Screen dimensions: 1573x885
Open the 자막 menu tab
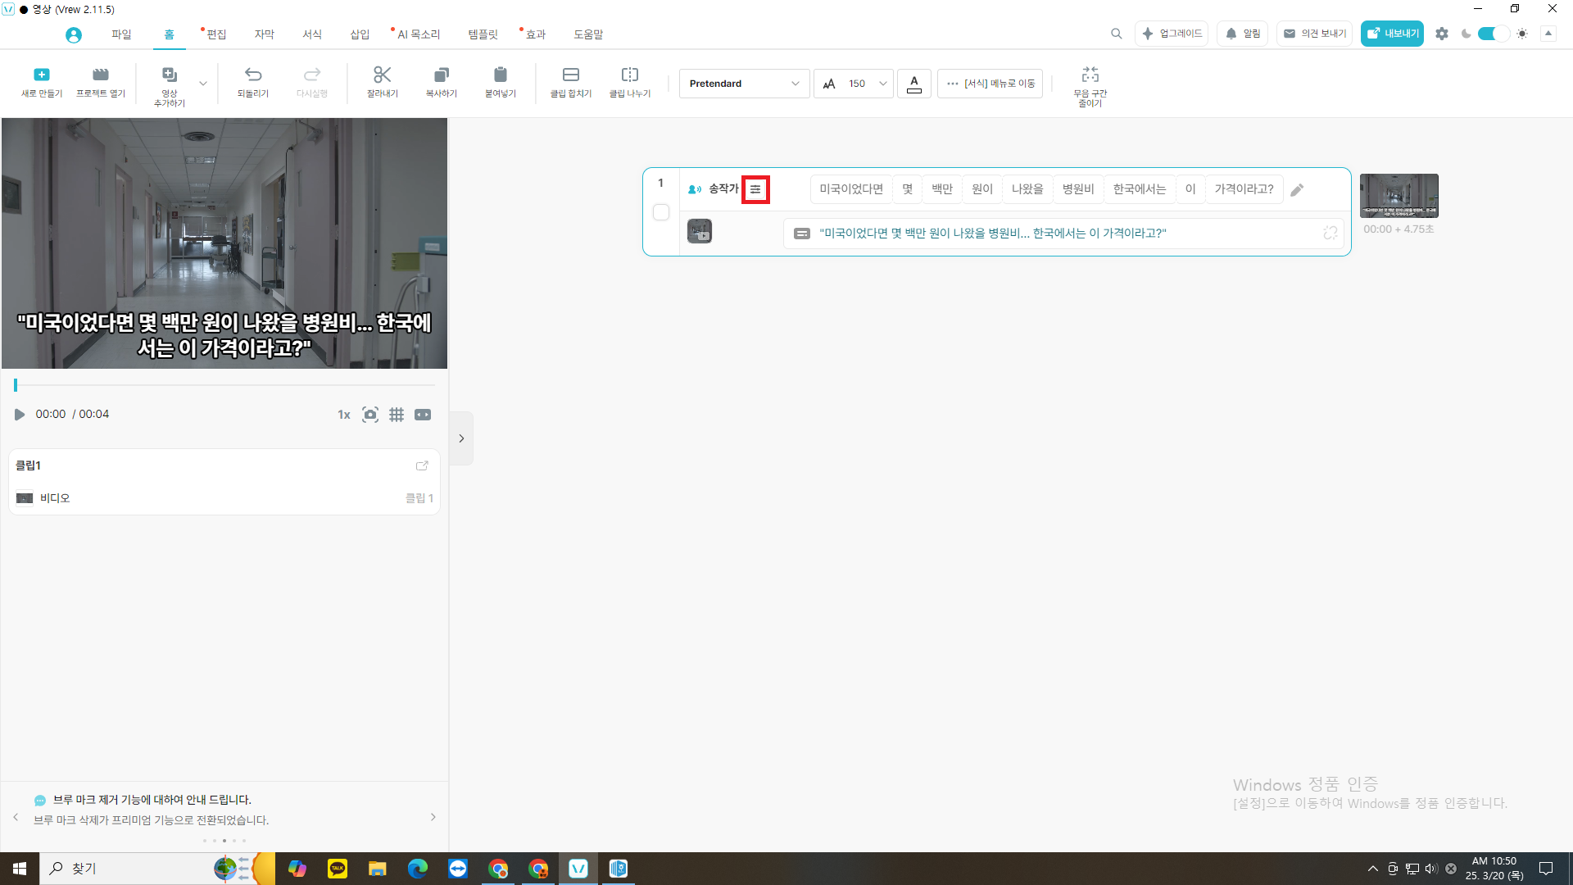pyautogui.click(x=264, y=34)
